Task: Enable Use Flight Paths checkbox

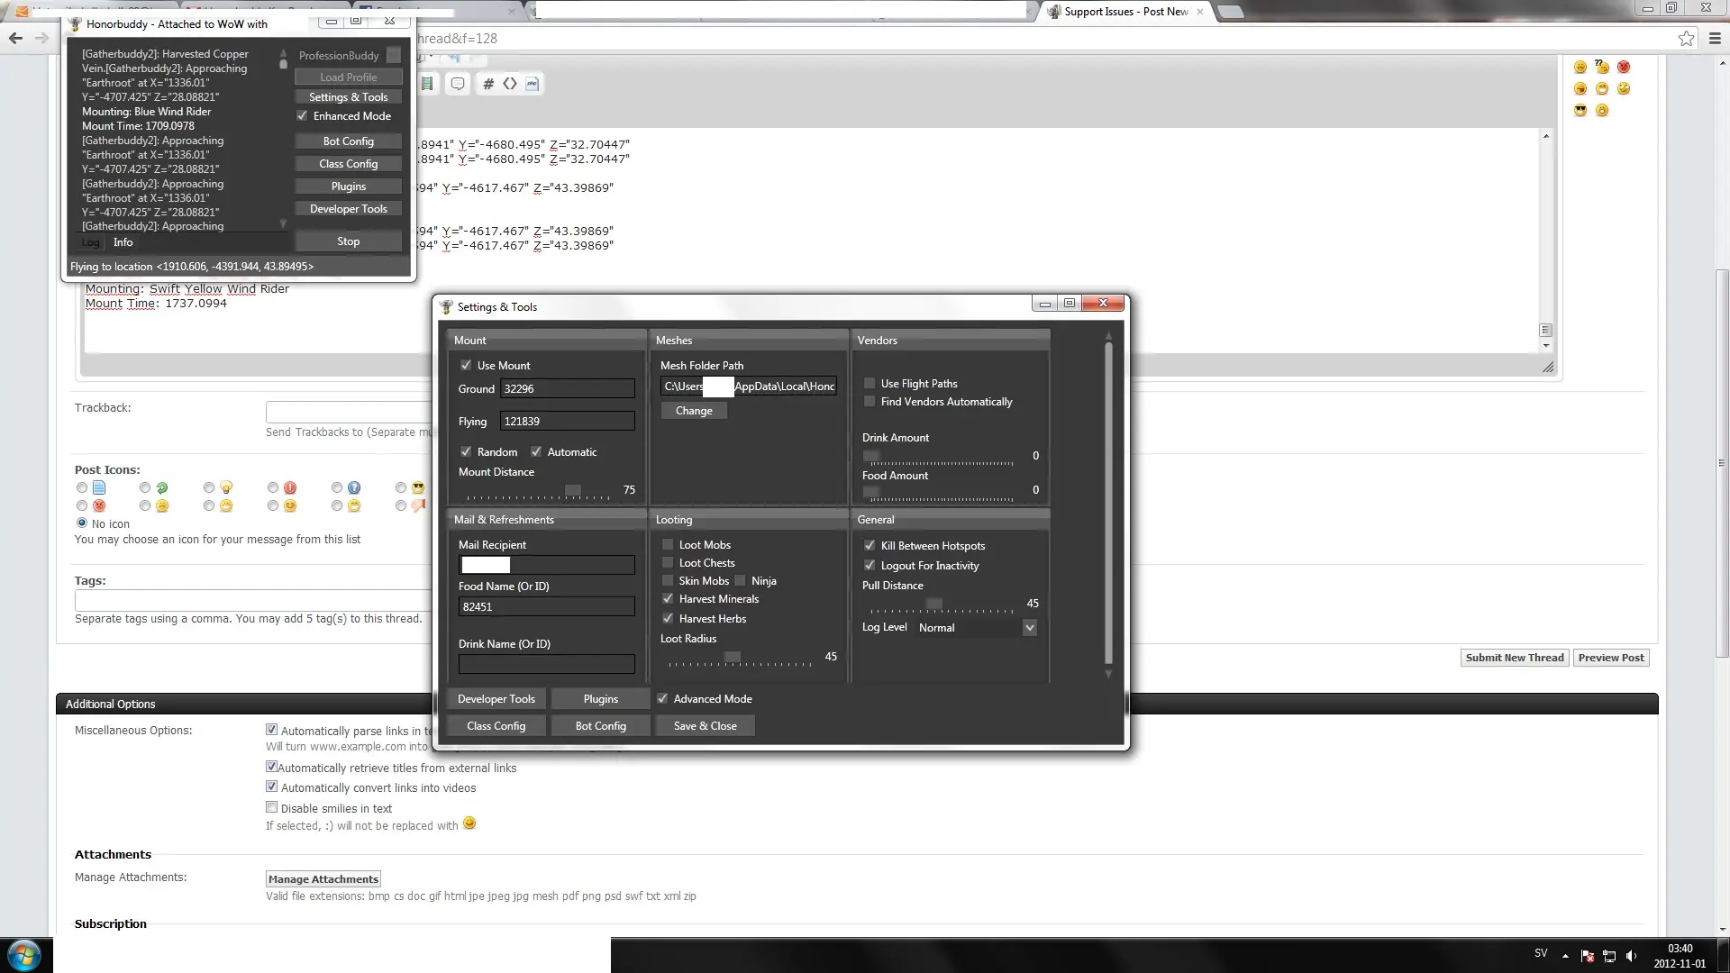Action: (870, 383)
